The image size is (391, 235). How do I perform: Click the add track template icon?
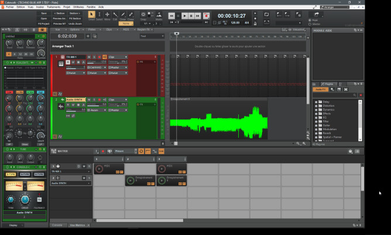(x=95, y=36)
